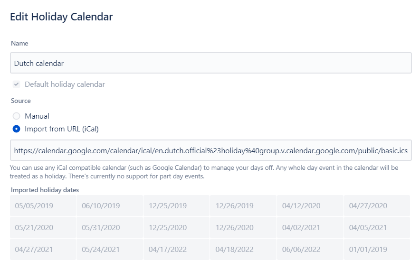Click imported holiday date 05/31/2020
Screen dimensions: 420x260
tap(101, 228)
